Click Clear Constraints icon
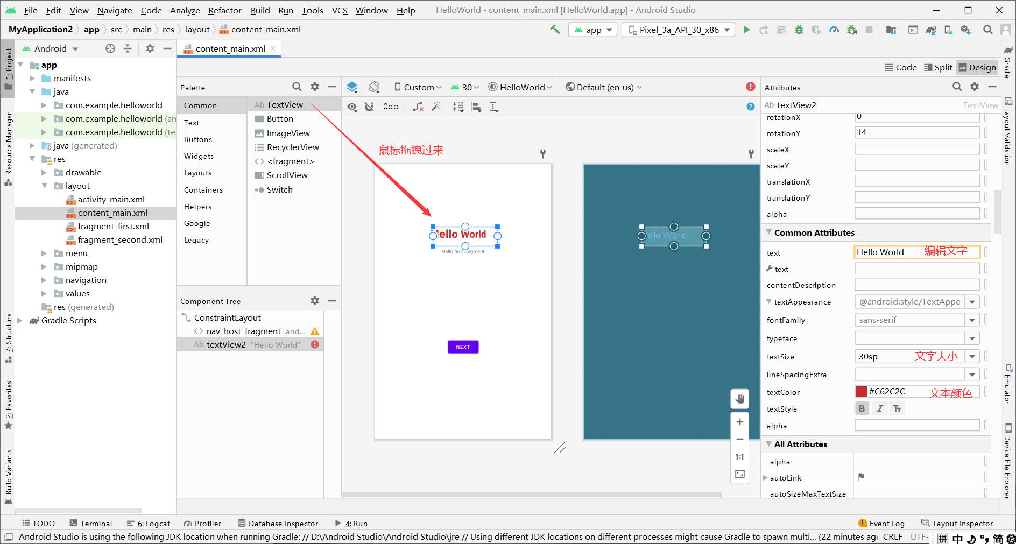This screenshot has height=544, width=1016. point(418,107)
